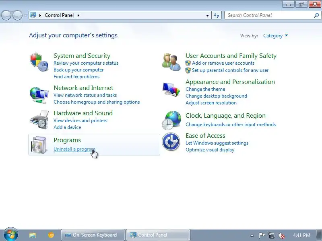322x241 pixels.
Task: Click the Network and Internet globe icon
Action: (x=39, y=95)
